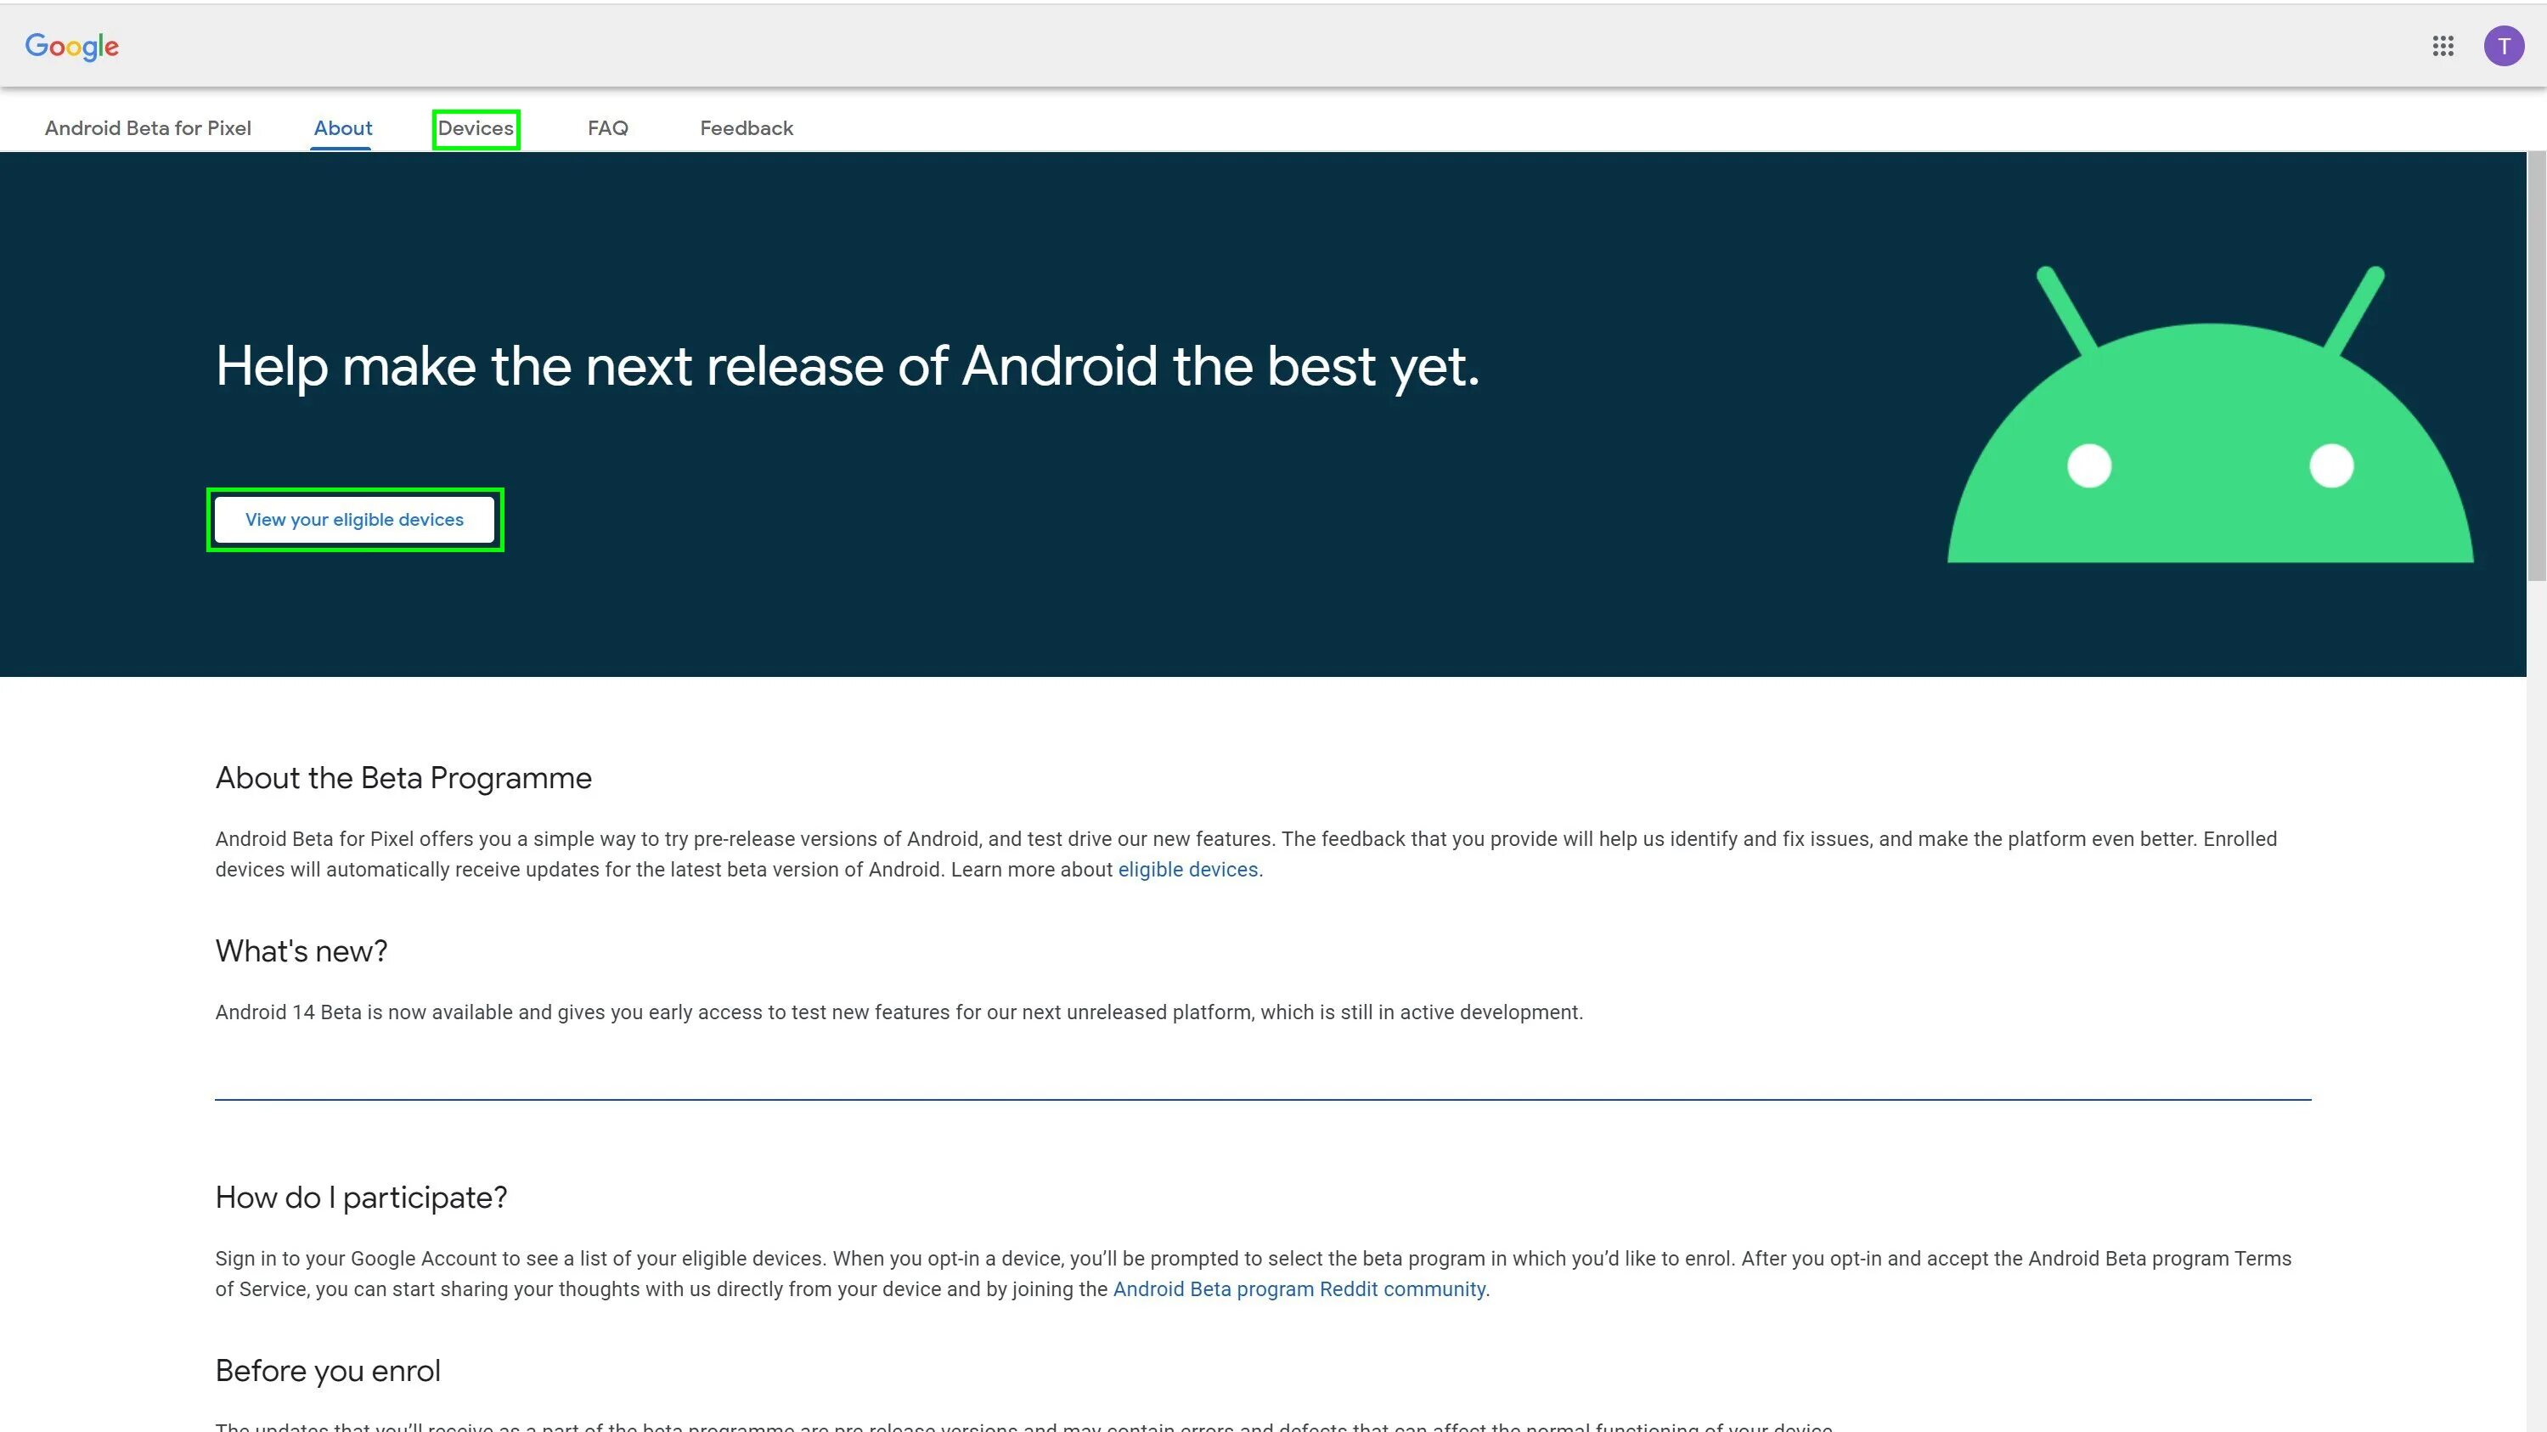Click the Google logo

click(71, 47)
